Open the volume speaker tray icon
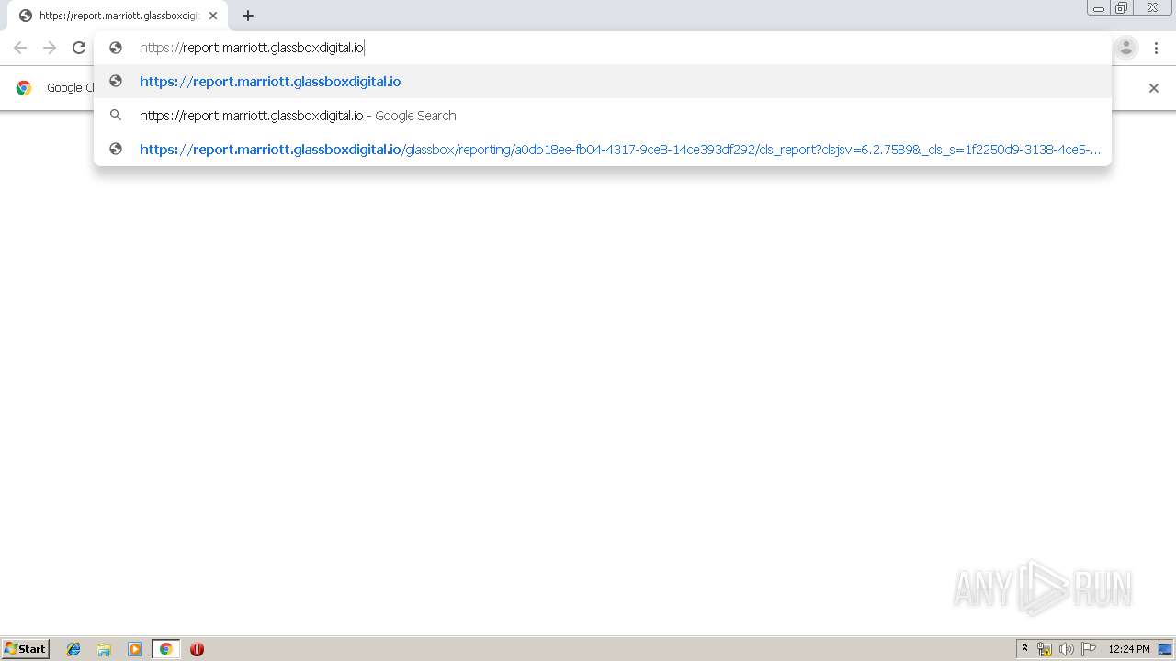The image size is (1176, 661). point(1067,649)
